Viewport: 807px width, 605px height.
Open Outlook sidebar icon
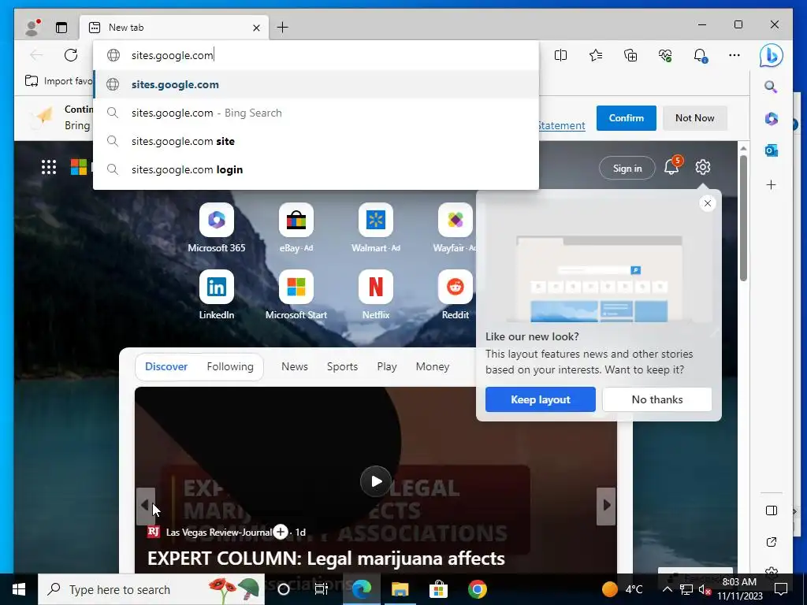click(x=771, y=150)
